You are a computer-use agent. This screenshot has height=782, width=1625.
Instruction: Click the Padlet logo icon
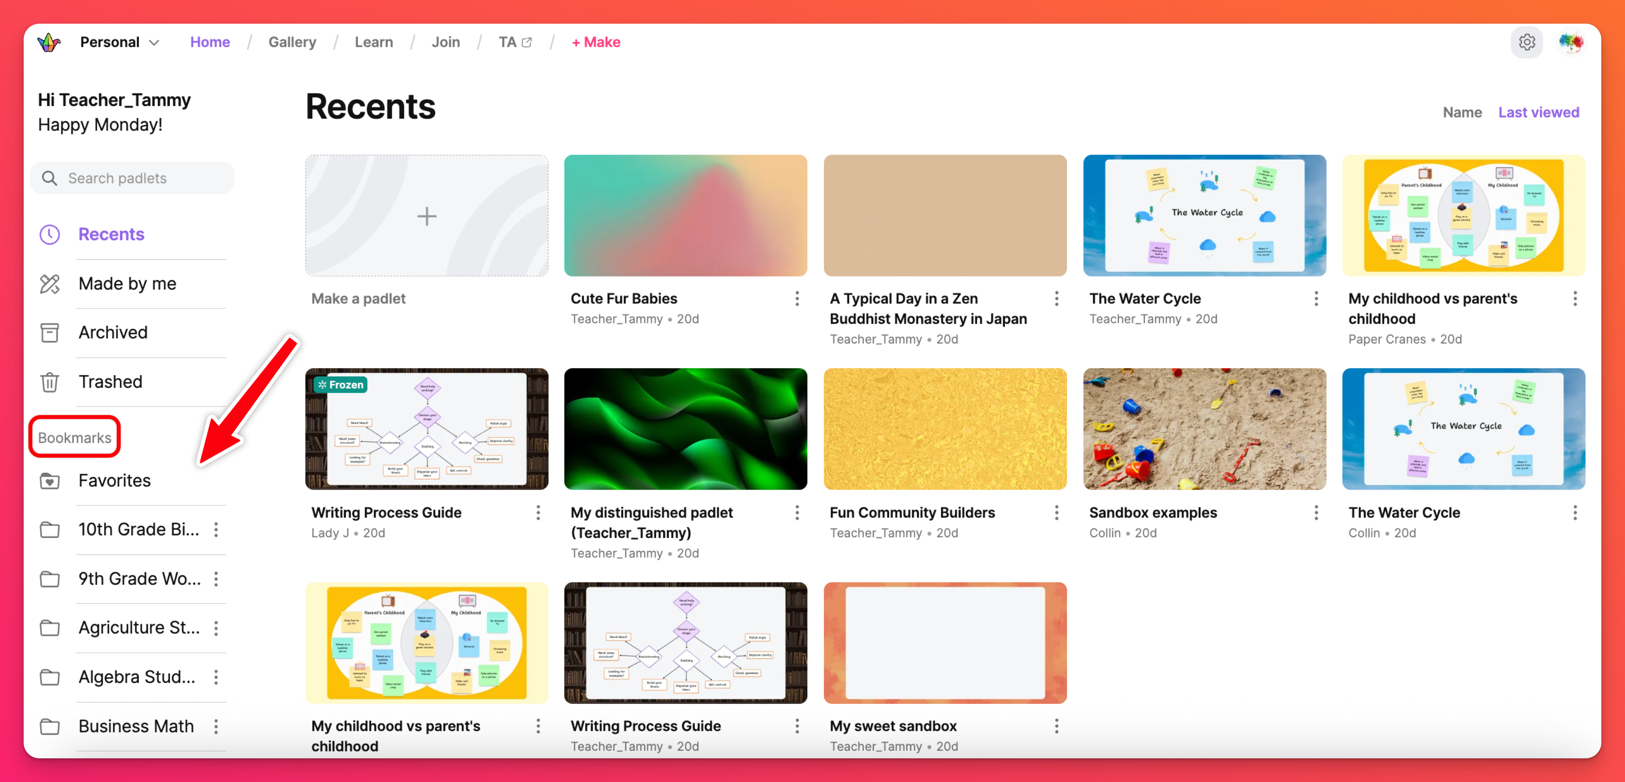pyautogui.click(x=49, y=42)
